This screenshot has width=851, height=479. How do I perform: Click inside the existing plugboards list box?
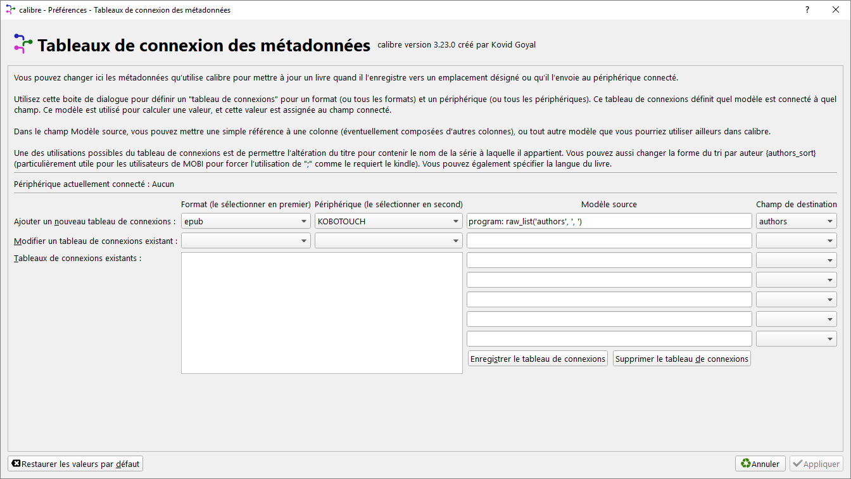(322, 313)
